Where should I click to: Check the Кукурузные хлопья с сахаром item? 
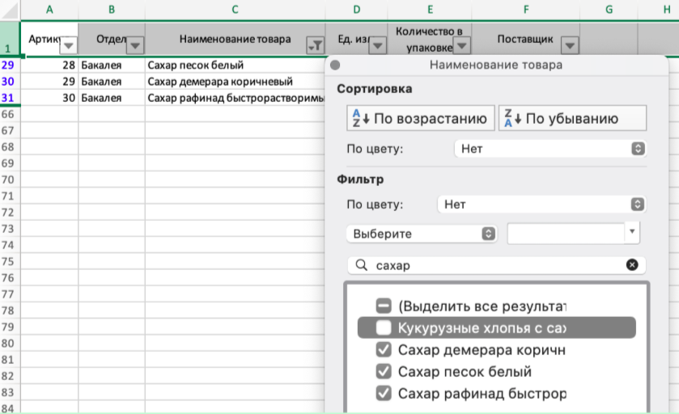[x=384, y=327]
